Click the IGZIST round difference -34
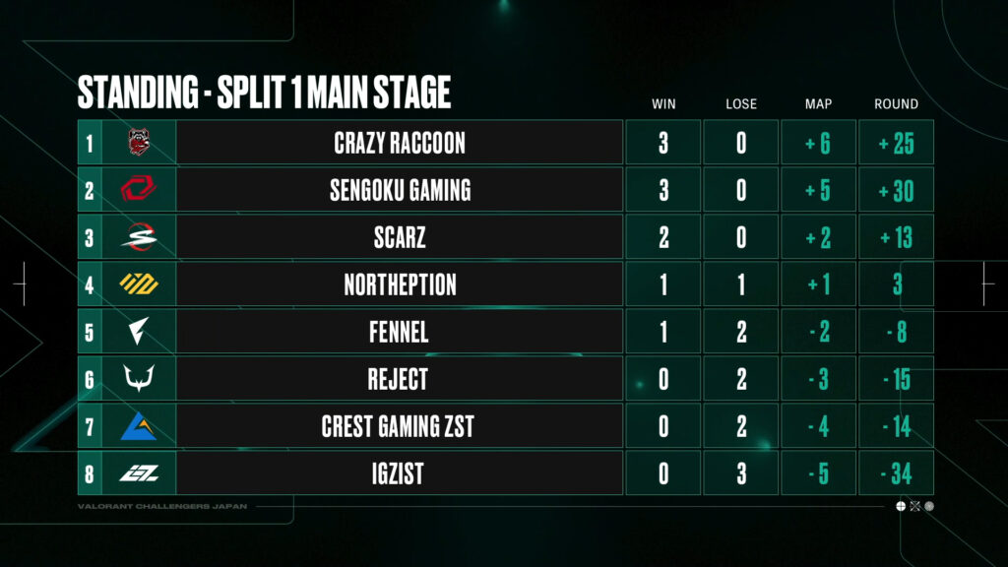The height and width of the screenshot is (567, 1008). [x=896, y=473]
